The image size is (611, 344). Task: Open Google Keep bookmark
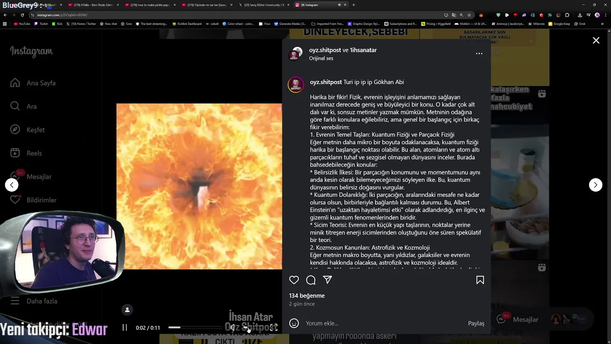[559, 23]
